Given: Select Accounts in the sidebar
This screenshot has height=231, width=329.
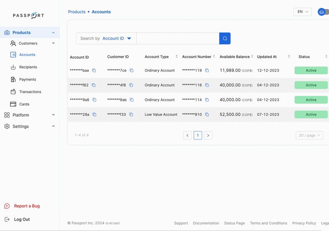Looking at the screenshot, I should point(27,55).
